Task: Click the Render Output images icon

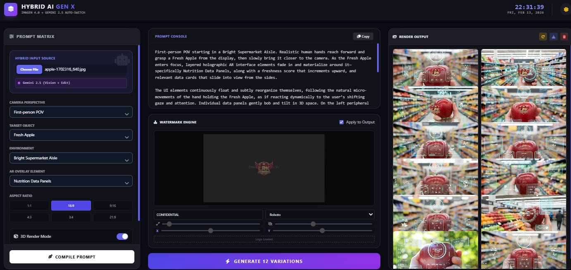Action: [x=395, y=37]
